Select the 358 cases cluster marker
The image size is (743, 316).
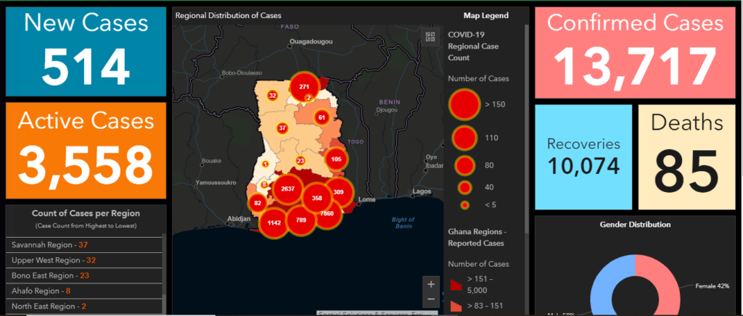(317, 198)
